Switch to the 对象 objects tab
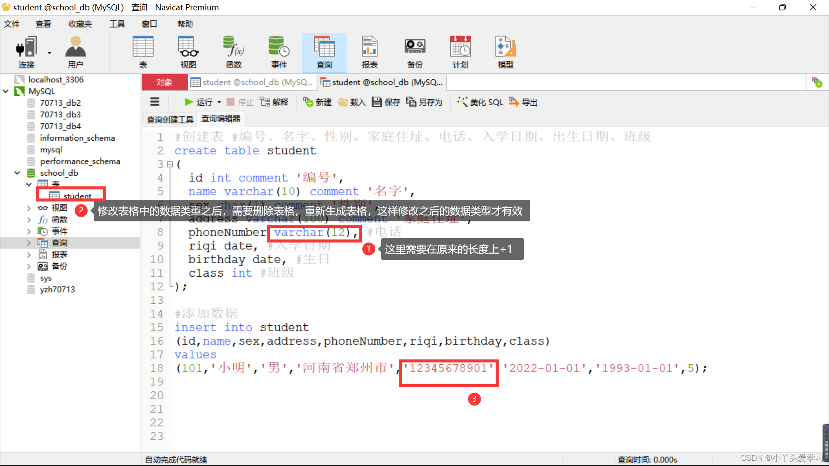Viewport: 829px width, 466px height. [165, 82]
